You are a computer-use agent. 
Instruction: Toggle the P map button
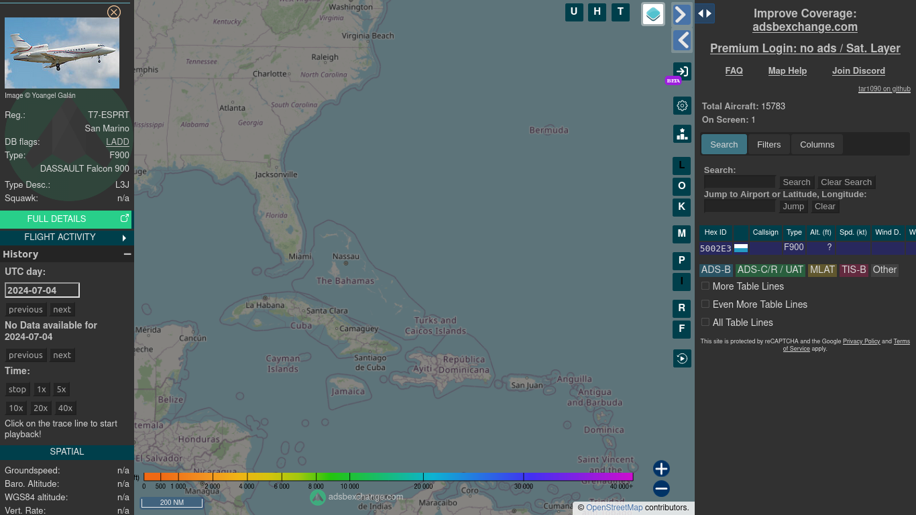(681, 261)
